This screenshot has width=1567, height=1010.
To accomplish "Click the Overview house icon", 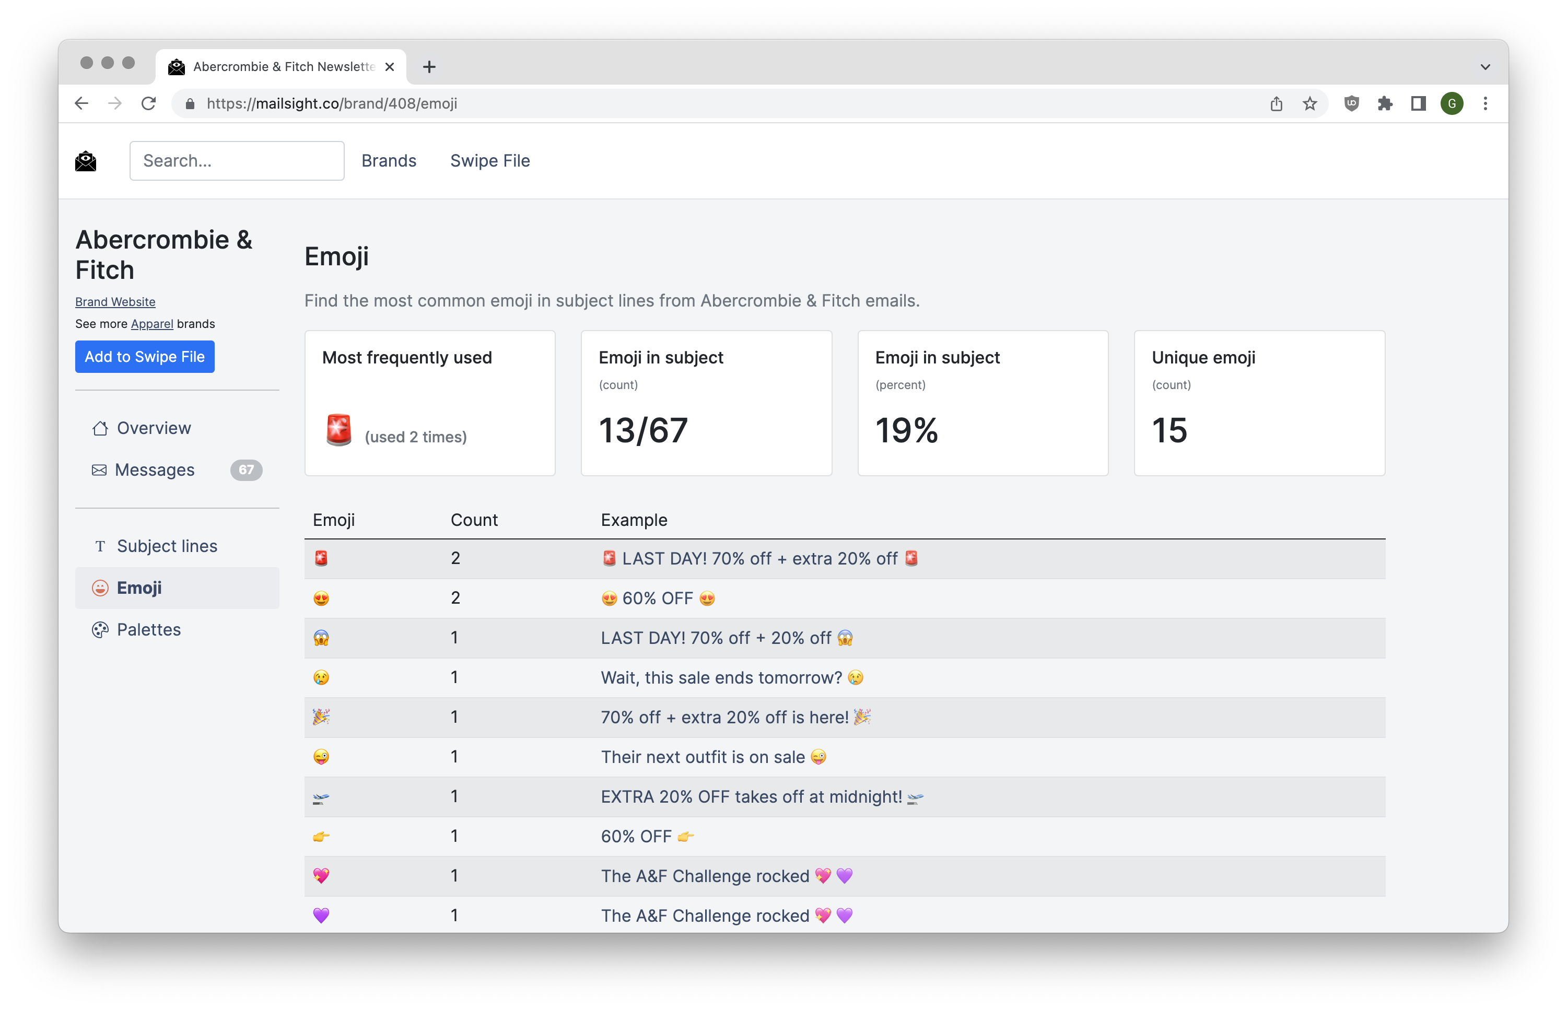I will coord(100,428).
